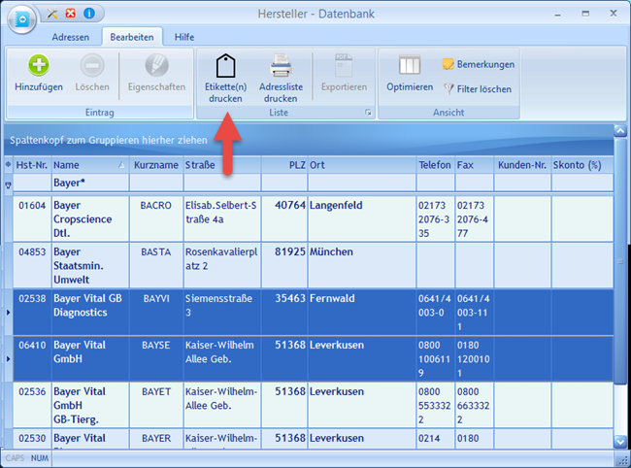Click the blue info icon in title bar

coord(89,15)
